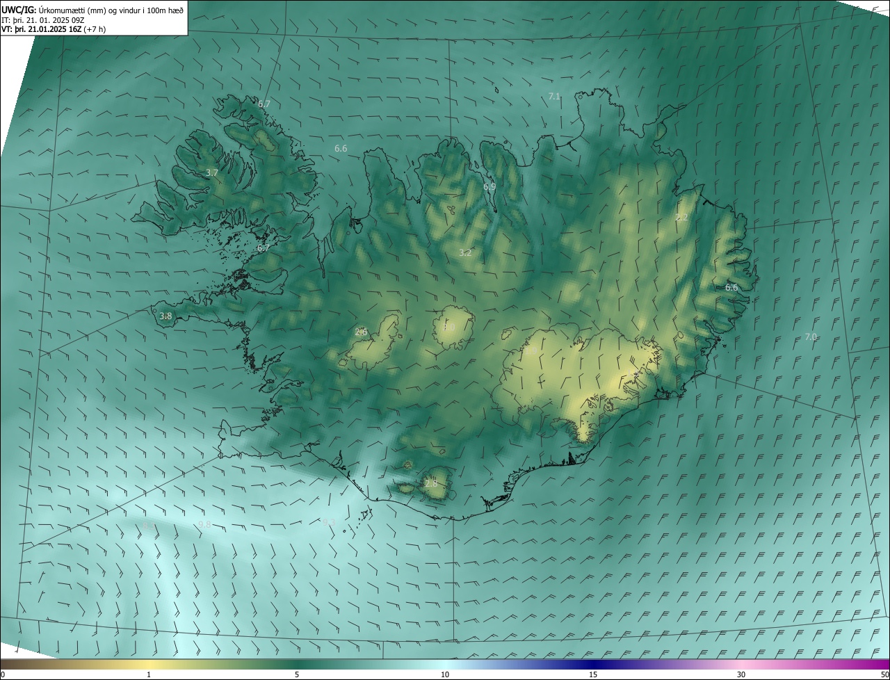This screenshot has width=890, height=680.
Task: Click the 9.8 value in the southwest sea
Action: coord(204,525)
